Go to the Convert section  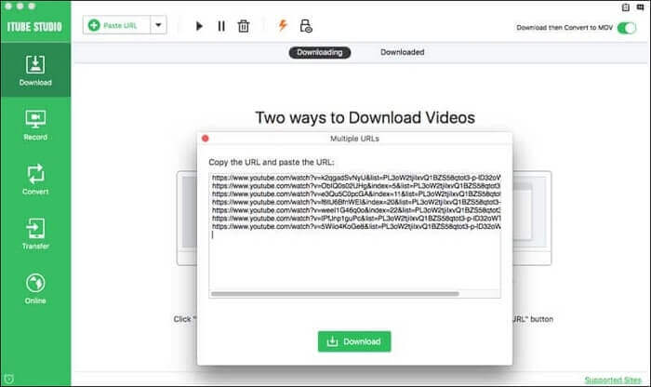tap(35, 179)
